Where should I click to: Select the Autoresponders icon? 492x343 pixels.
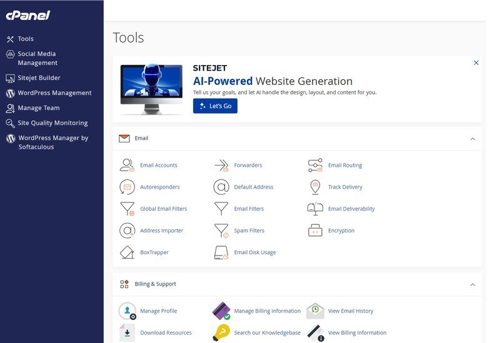point(127,187)
